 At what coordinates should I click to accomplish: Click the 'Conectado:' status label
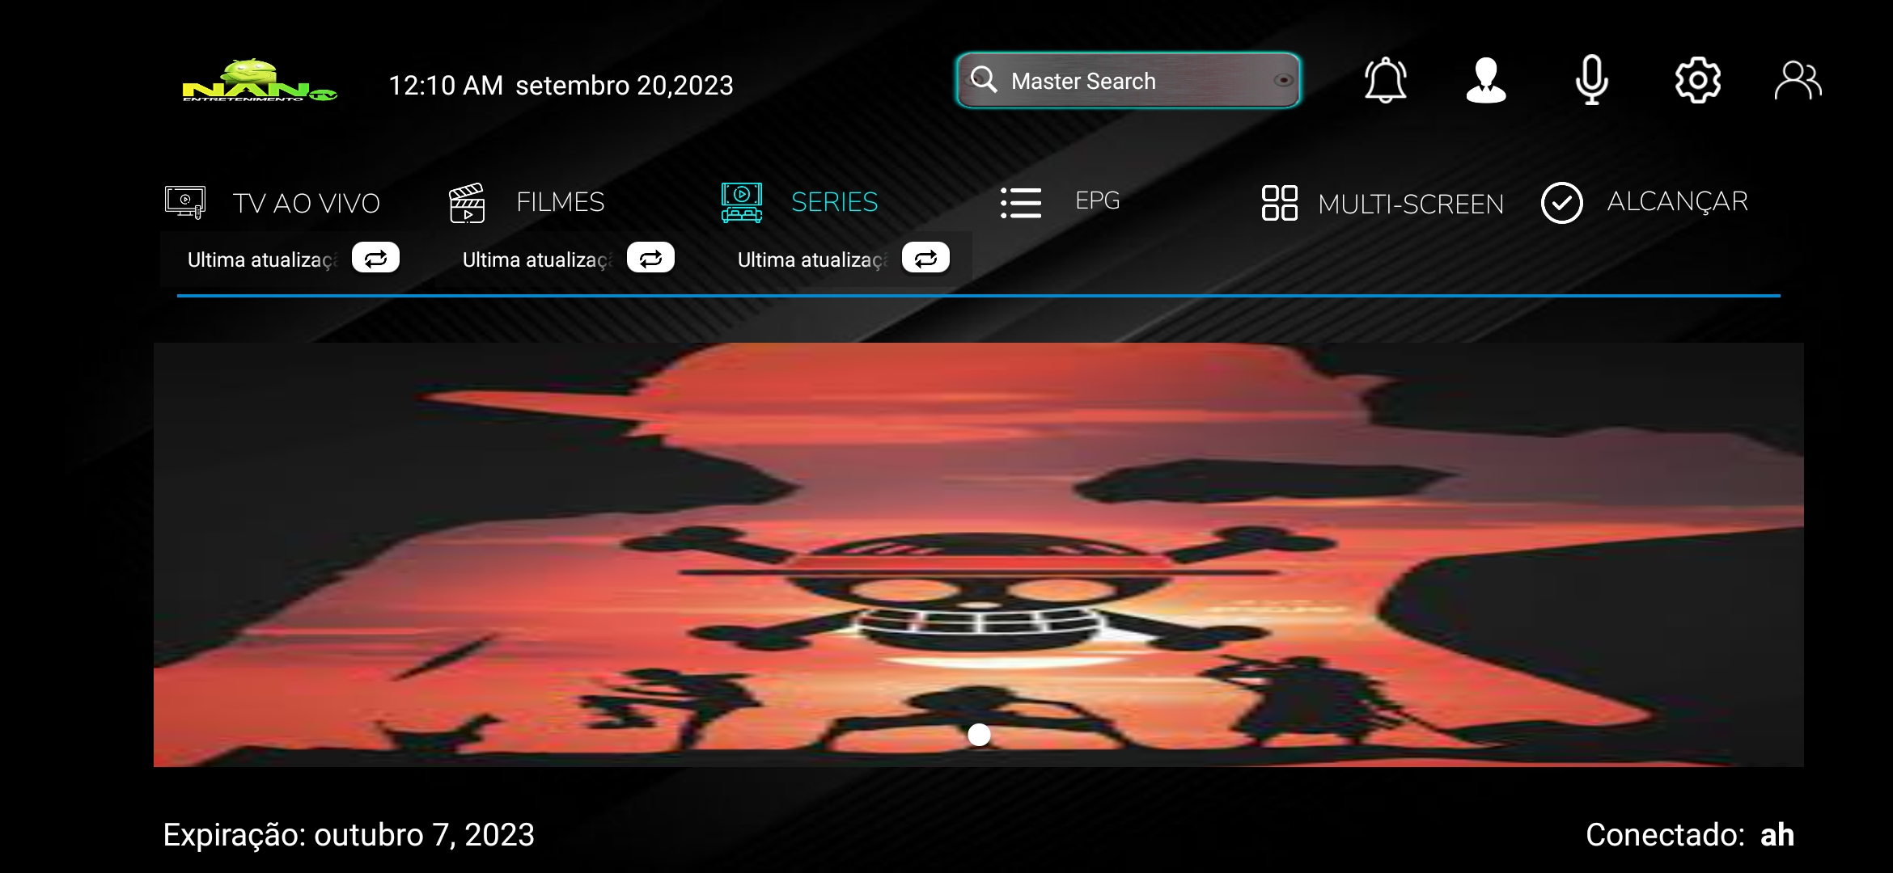1666,835
